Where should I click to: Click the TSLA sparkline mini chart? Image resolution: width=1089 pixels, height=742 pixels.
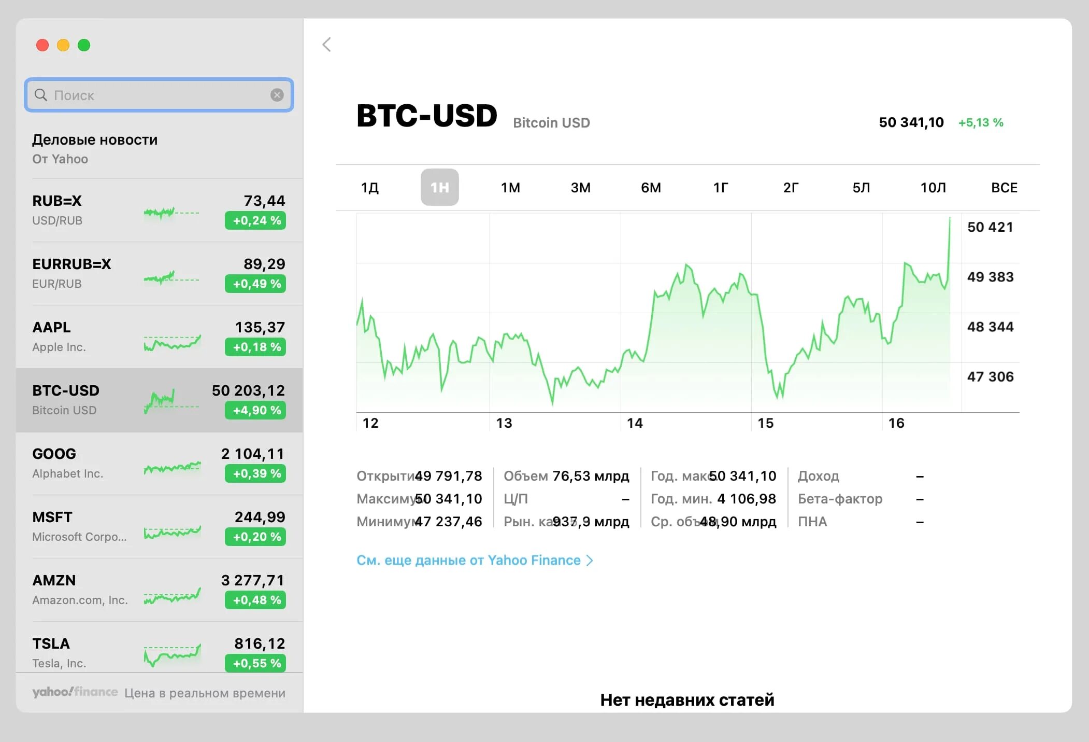click(173, 655)
